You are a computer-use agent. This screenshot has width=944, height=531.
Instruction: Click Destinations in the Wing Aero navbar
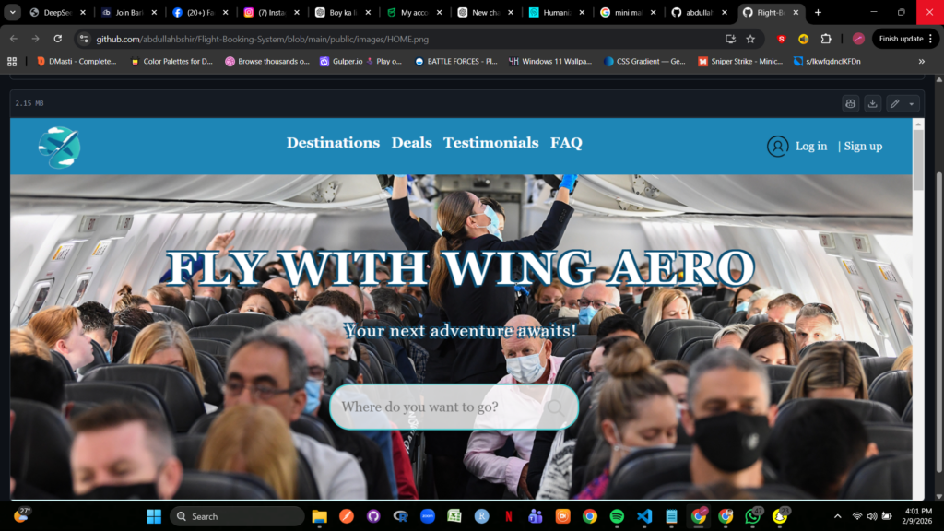[x=333, y=143]
